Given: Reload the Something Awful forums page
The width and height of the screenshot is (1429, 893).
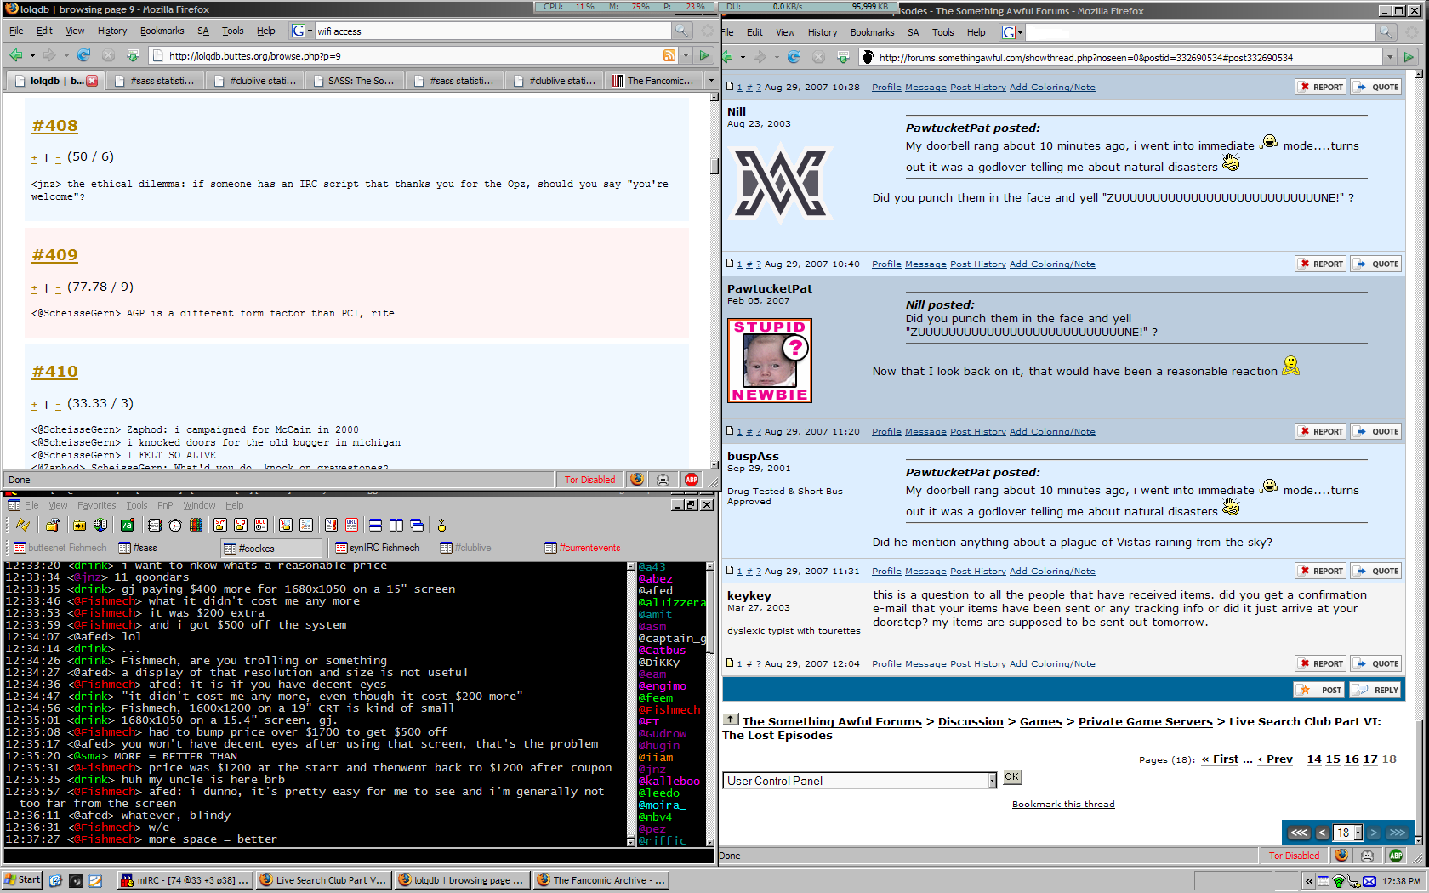Looking at the screenshot, I should [x=794, y=57].
